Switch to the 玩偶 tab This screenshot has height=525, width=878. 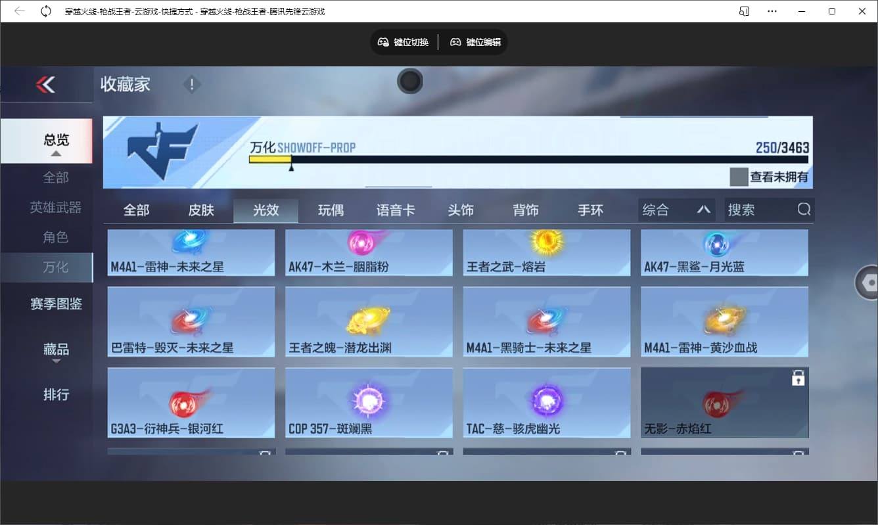331,209
